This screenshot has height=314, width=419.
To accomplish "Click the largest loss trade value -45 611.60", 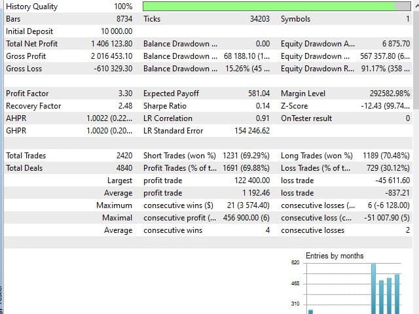I will click(x=390, y=181).
